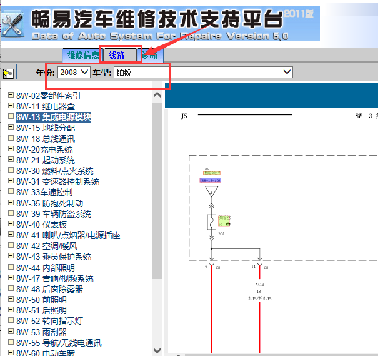This screenshot has width=378, height=356.
Task: Expand 8W-33车速控制 node
Action: [11, 191]
